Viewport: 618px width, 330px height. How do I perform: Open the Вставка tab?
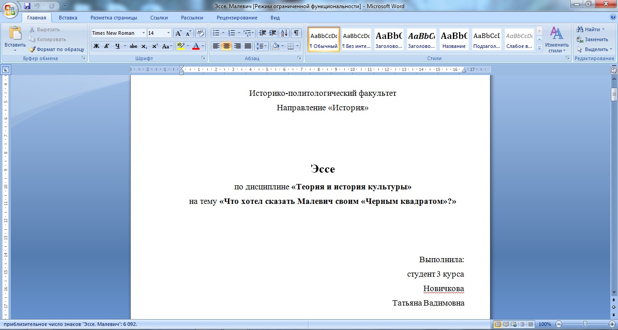click(x=68, y=18)
